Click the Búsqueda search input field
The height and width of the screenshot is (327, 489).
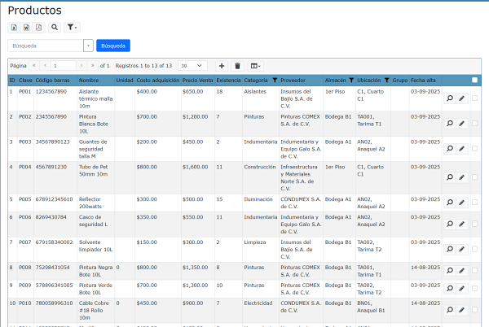coord(46,46)
